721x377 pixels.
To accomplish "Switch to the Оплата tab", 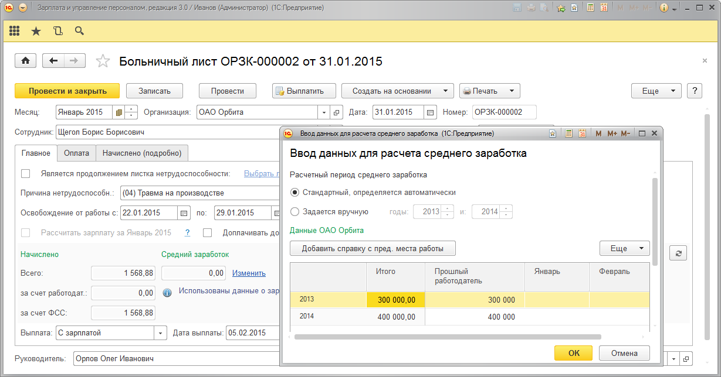I will pos(76,153).
